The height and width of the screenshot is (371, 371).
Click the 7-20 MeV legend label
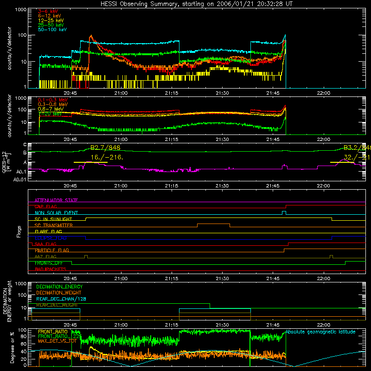click(50, 114)
